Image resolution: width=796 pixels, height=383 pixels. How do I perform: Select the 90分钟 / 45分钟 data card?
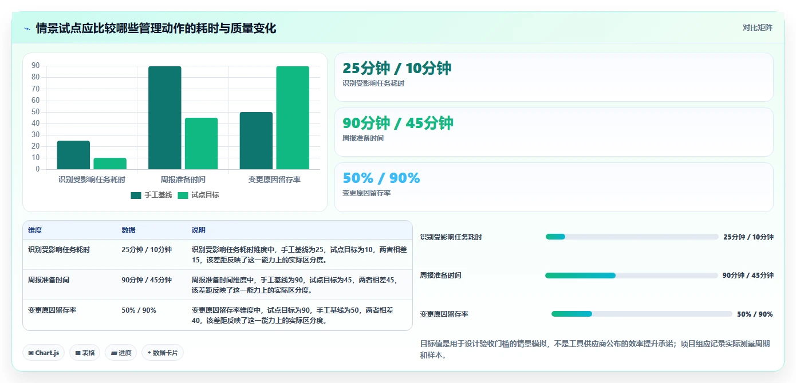click(554, 132)
